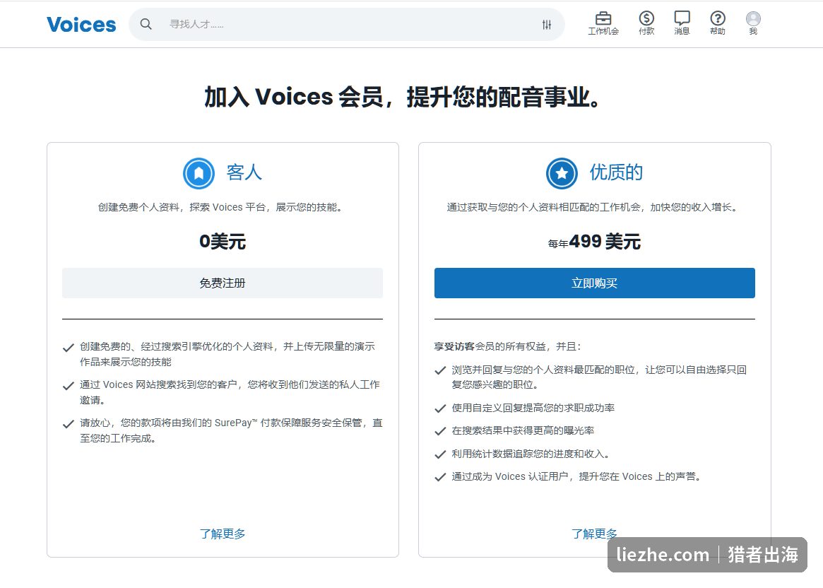Click the 创建免费的、经过搜索引擎优化 benefit text
Image resolution: width=823 pixels, height=588 pixels.
[227, 354]
